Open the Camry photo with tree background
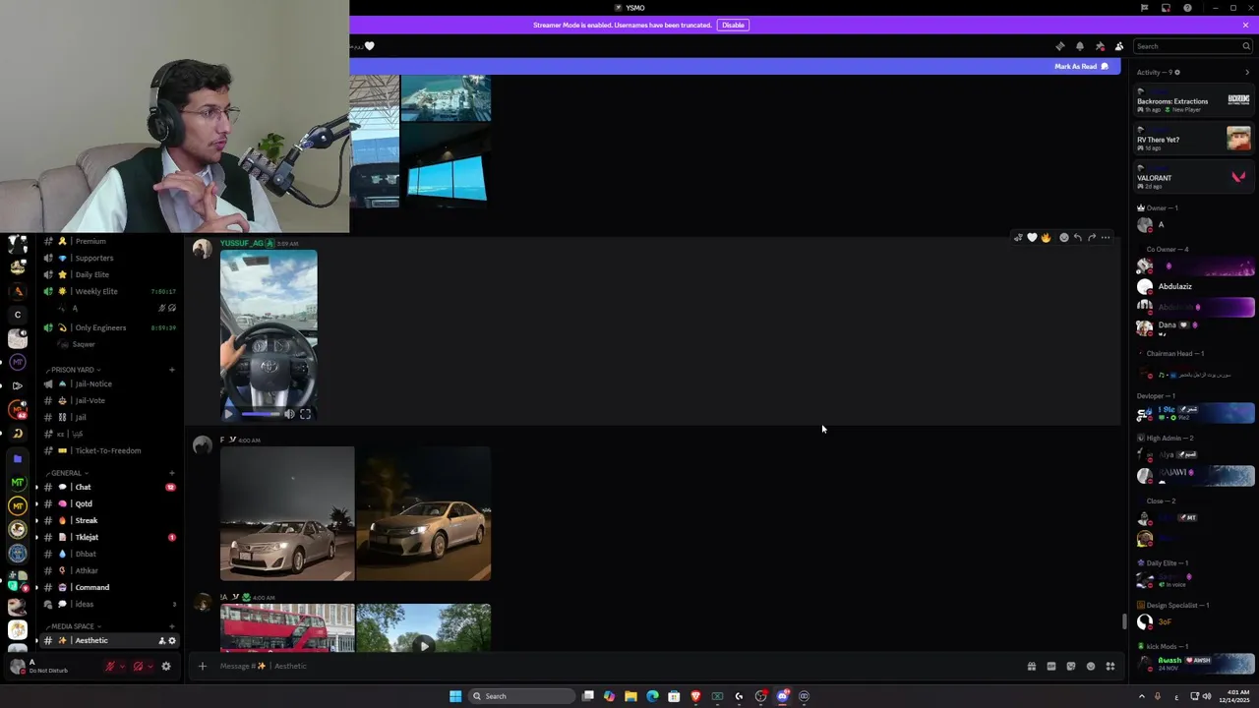Image resolution: width=1259 pixels, height=708 pixels. click(424, 513)
